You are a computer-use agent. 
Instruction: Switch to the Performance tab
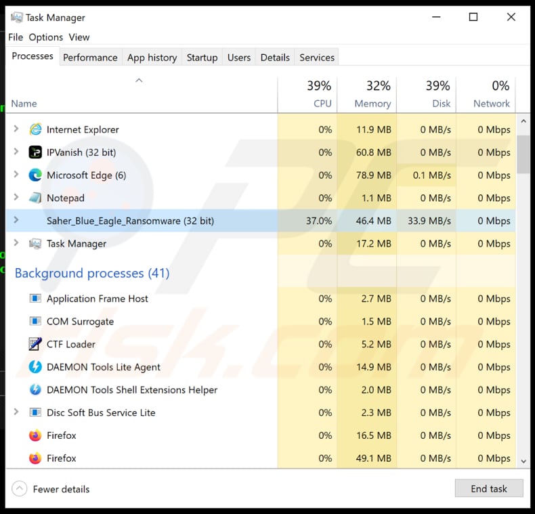pyautogui.click(x=90, y=58)
